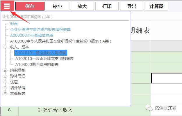
Task: Expand the 境外所得 node
Action: tap(5, 88)
